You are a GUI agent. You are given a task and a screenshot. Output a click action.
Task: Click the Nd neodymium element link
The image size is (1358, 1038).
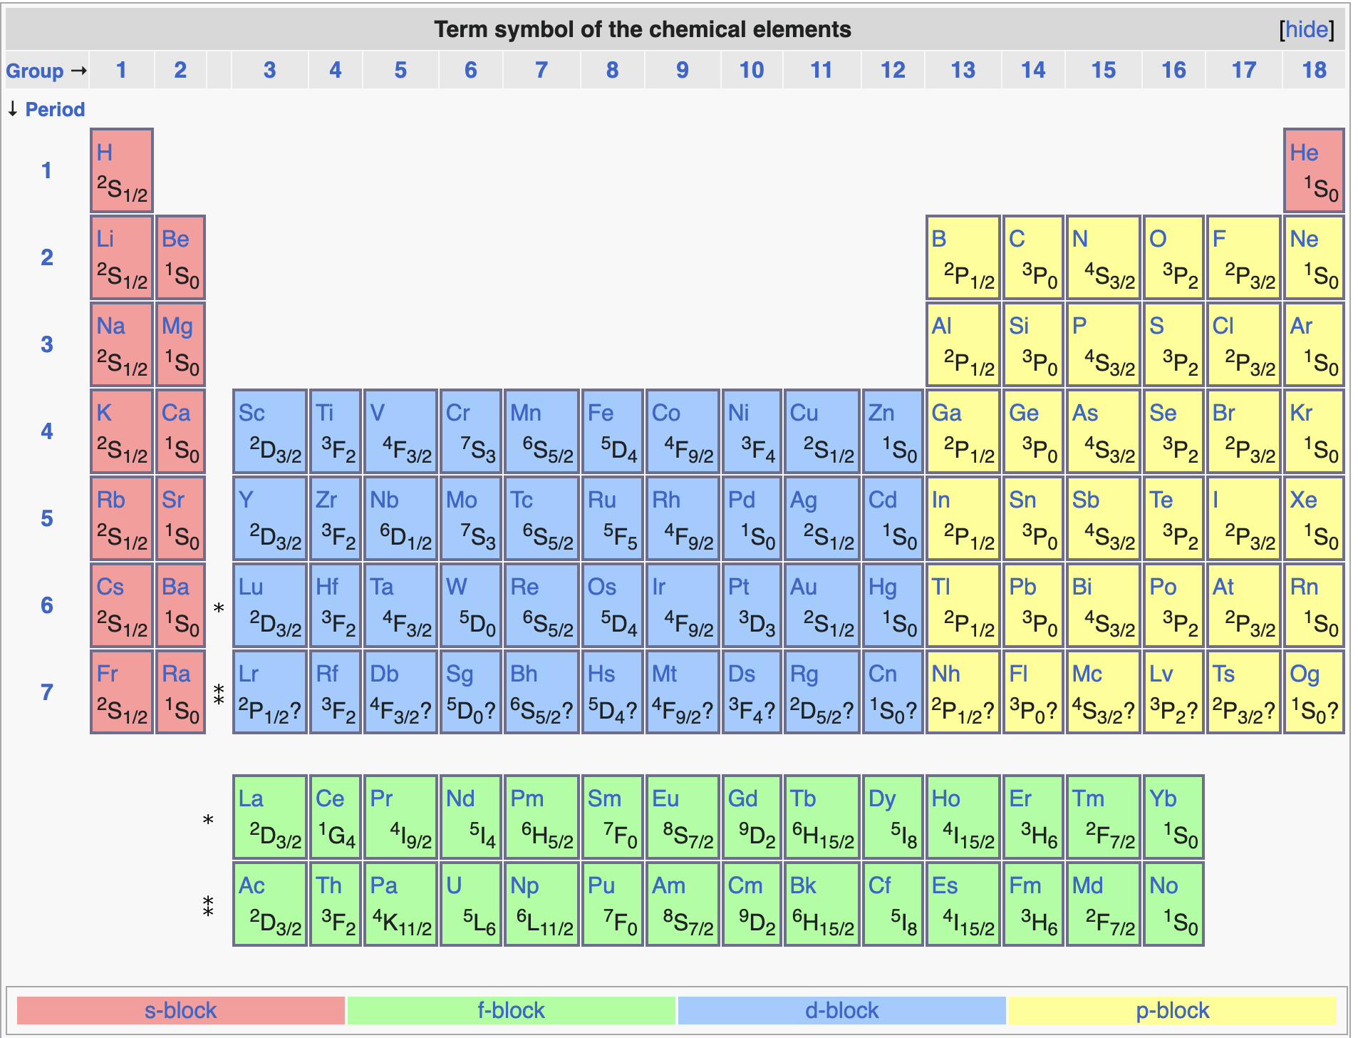460,798
